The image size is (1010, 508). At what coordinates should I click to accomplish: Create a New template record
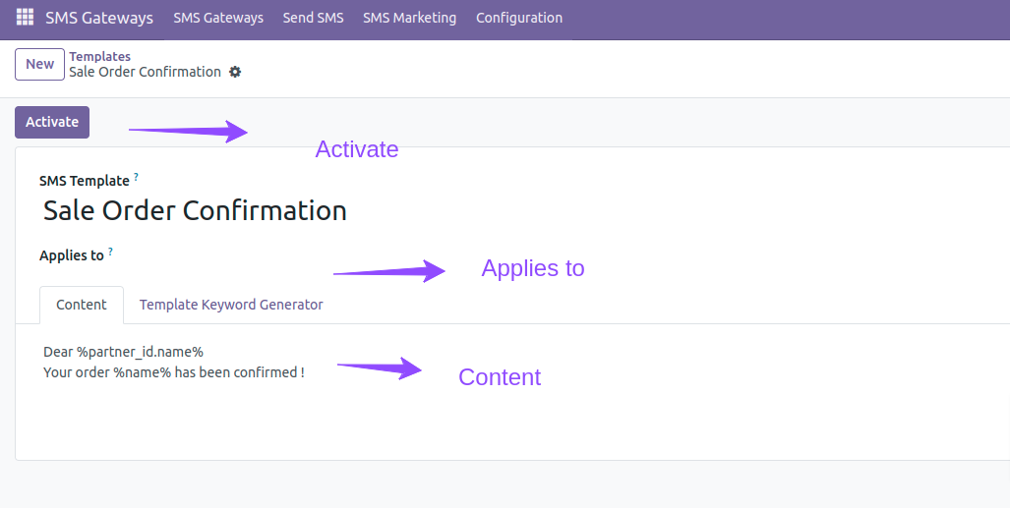tap(40, 64)
